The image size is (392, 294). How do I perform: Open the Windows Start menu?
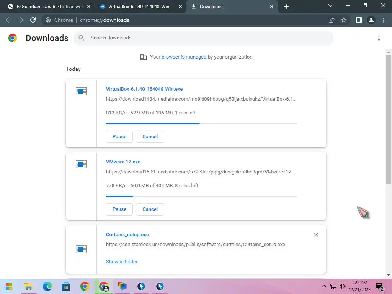[x=9, y=286]
